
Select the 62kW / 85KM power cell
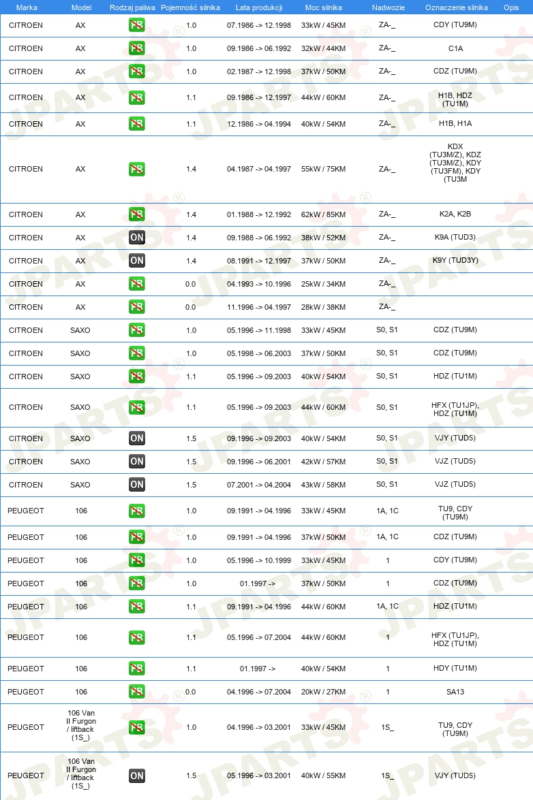pos(323,214)
